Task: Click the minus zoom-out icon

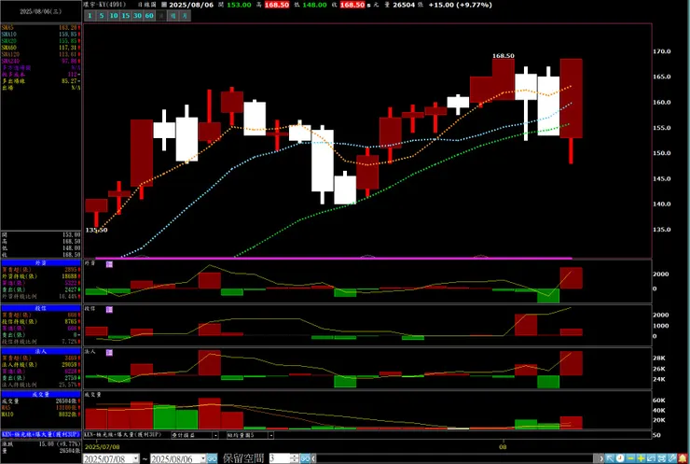Action: click(630, 458)
